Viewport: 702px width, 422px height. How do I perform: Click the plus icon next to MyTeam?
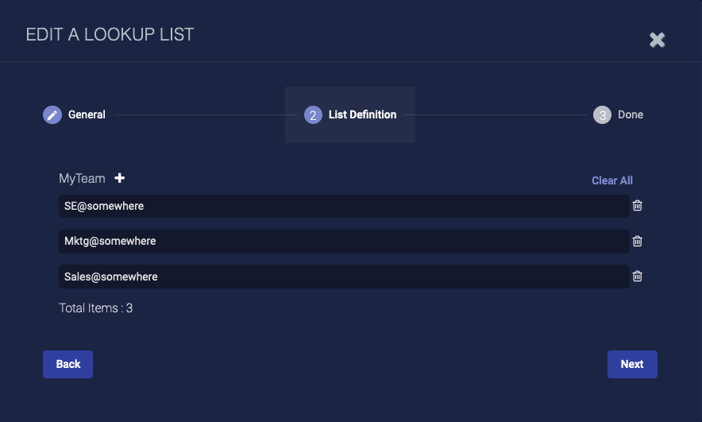pos(120,178)
